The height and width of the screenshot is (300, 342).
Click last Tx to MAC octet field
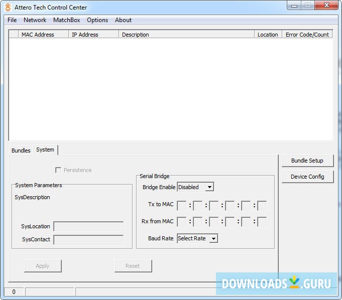point(262,206)
